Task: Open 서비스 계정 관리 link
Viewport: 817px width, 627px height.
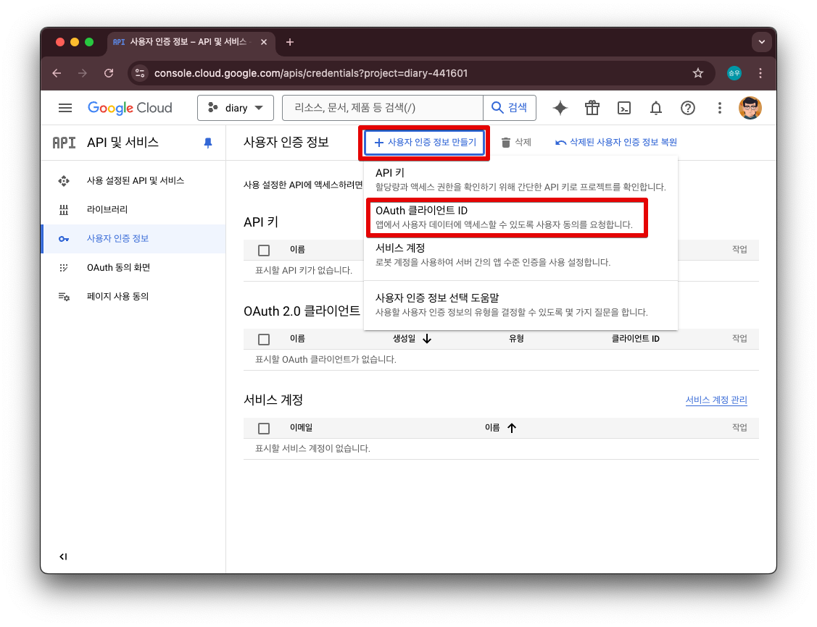Action: 716,400
